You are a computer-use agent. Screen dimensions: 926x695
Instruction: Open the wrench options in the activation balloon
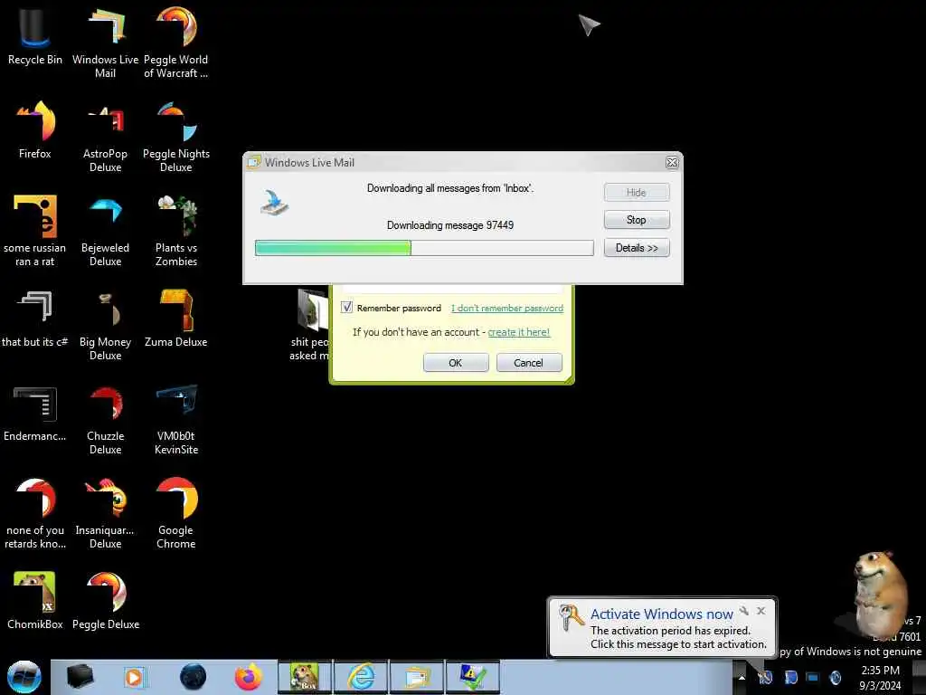[744, 611]
